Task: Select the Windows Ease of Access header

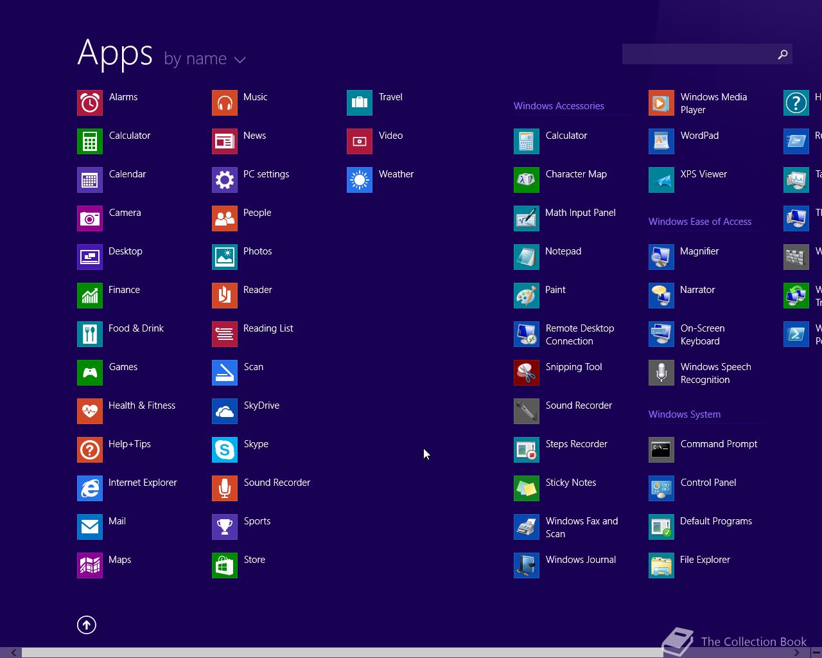Action: coord(700,222)
